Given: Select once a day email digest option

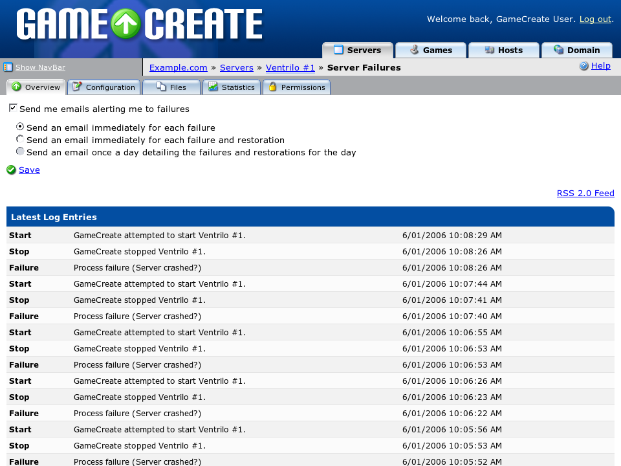Looking at the screenshot, I should tap(20, 151).
